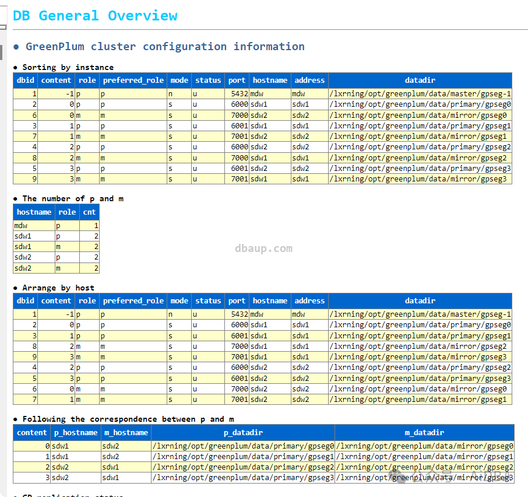Click the 'cnt' column header
Viewport: 528px width, 497px height.
tap(89, 212)
